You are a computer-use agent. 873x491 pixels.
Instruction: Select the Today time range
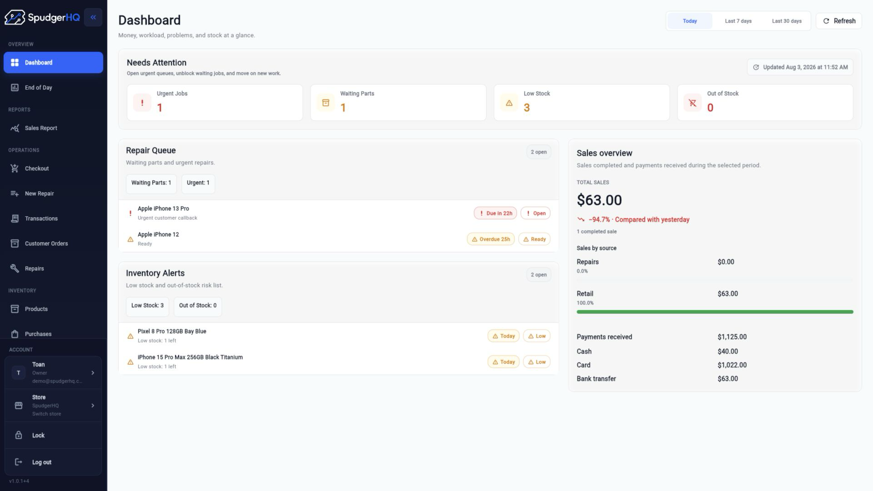point(690,21)
